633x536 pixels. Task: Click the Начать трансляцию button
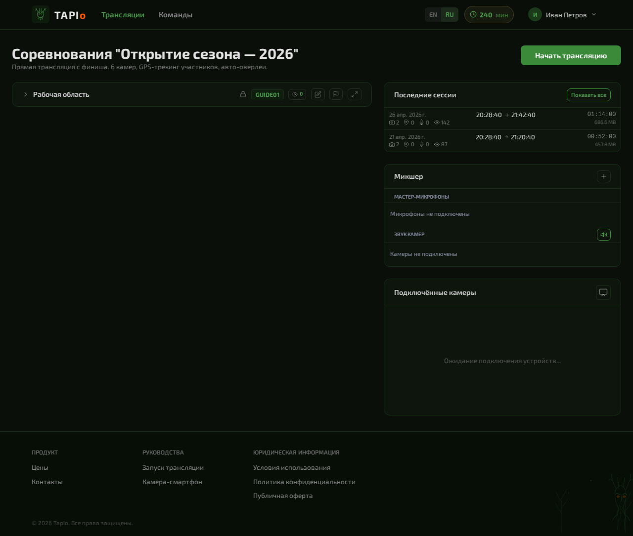(571, 55)
